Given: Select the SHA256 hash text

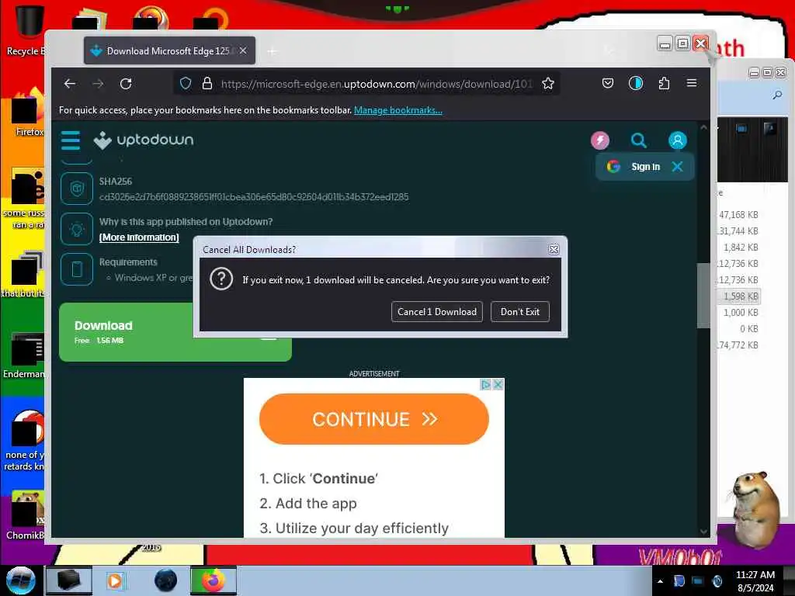Looking at the screenshot, I should click(x=254, y=196).
